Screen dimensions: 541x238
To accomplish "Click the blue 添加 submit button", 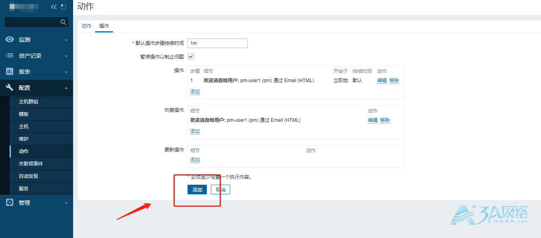I will coord(197,190).
